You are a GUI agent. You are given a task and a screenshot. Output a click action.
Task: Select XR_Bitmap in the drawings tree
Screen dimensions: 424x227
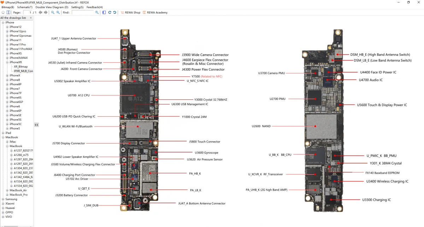[20, 66]
